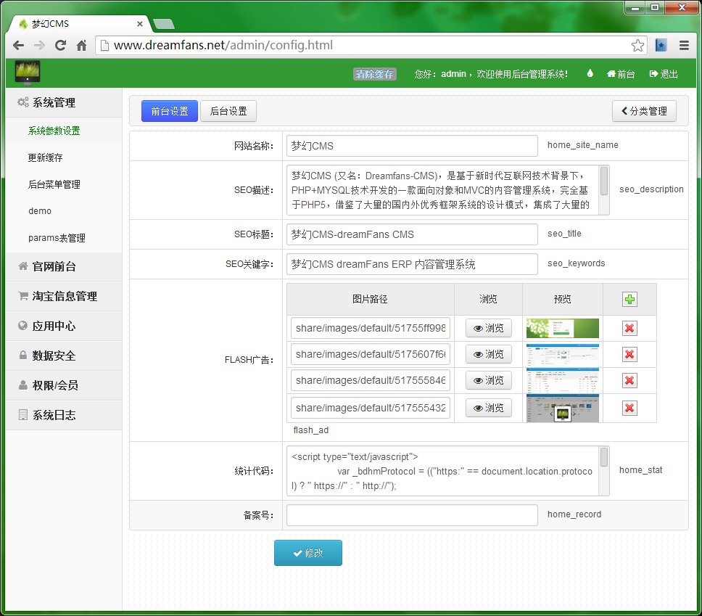702x616 pixels.
Task: Open preview thumbnail of 517555432 ad
Action: [x=562, y=408]
